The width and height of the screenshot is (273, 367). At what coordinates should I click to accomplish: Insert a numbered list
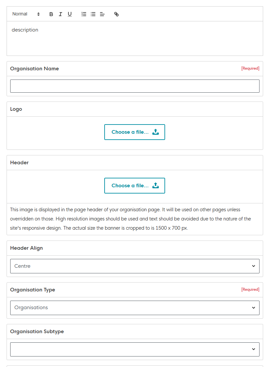84,14
